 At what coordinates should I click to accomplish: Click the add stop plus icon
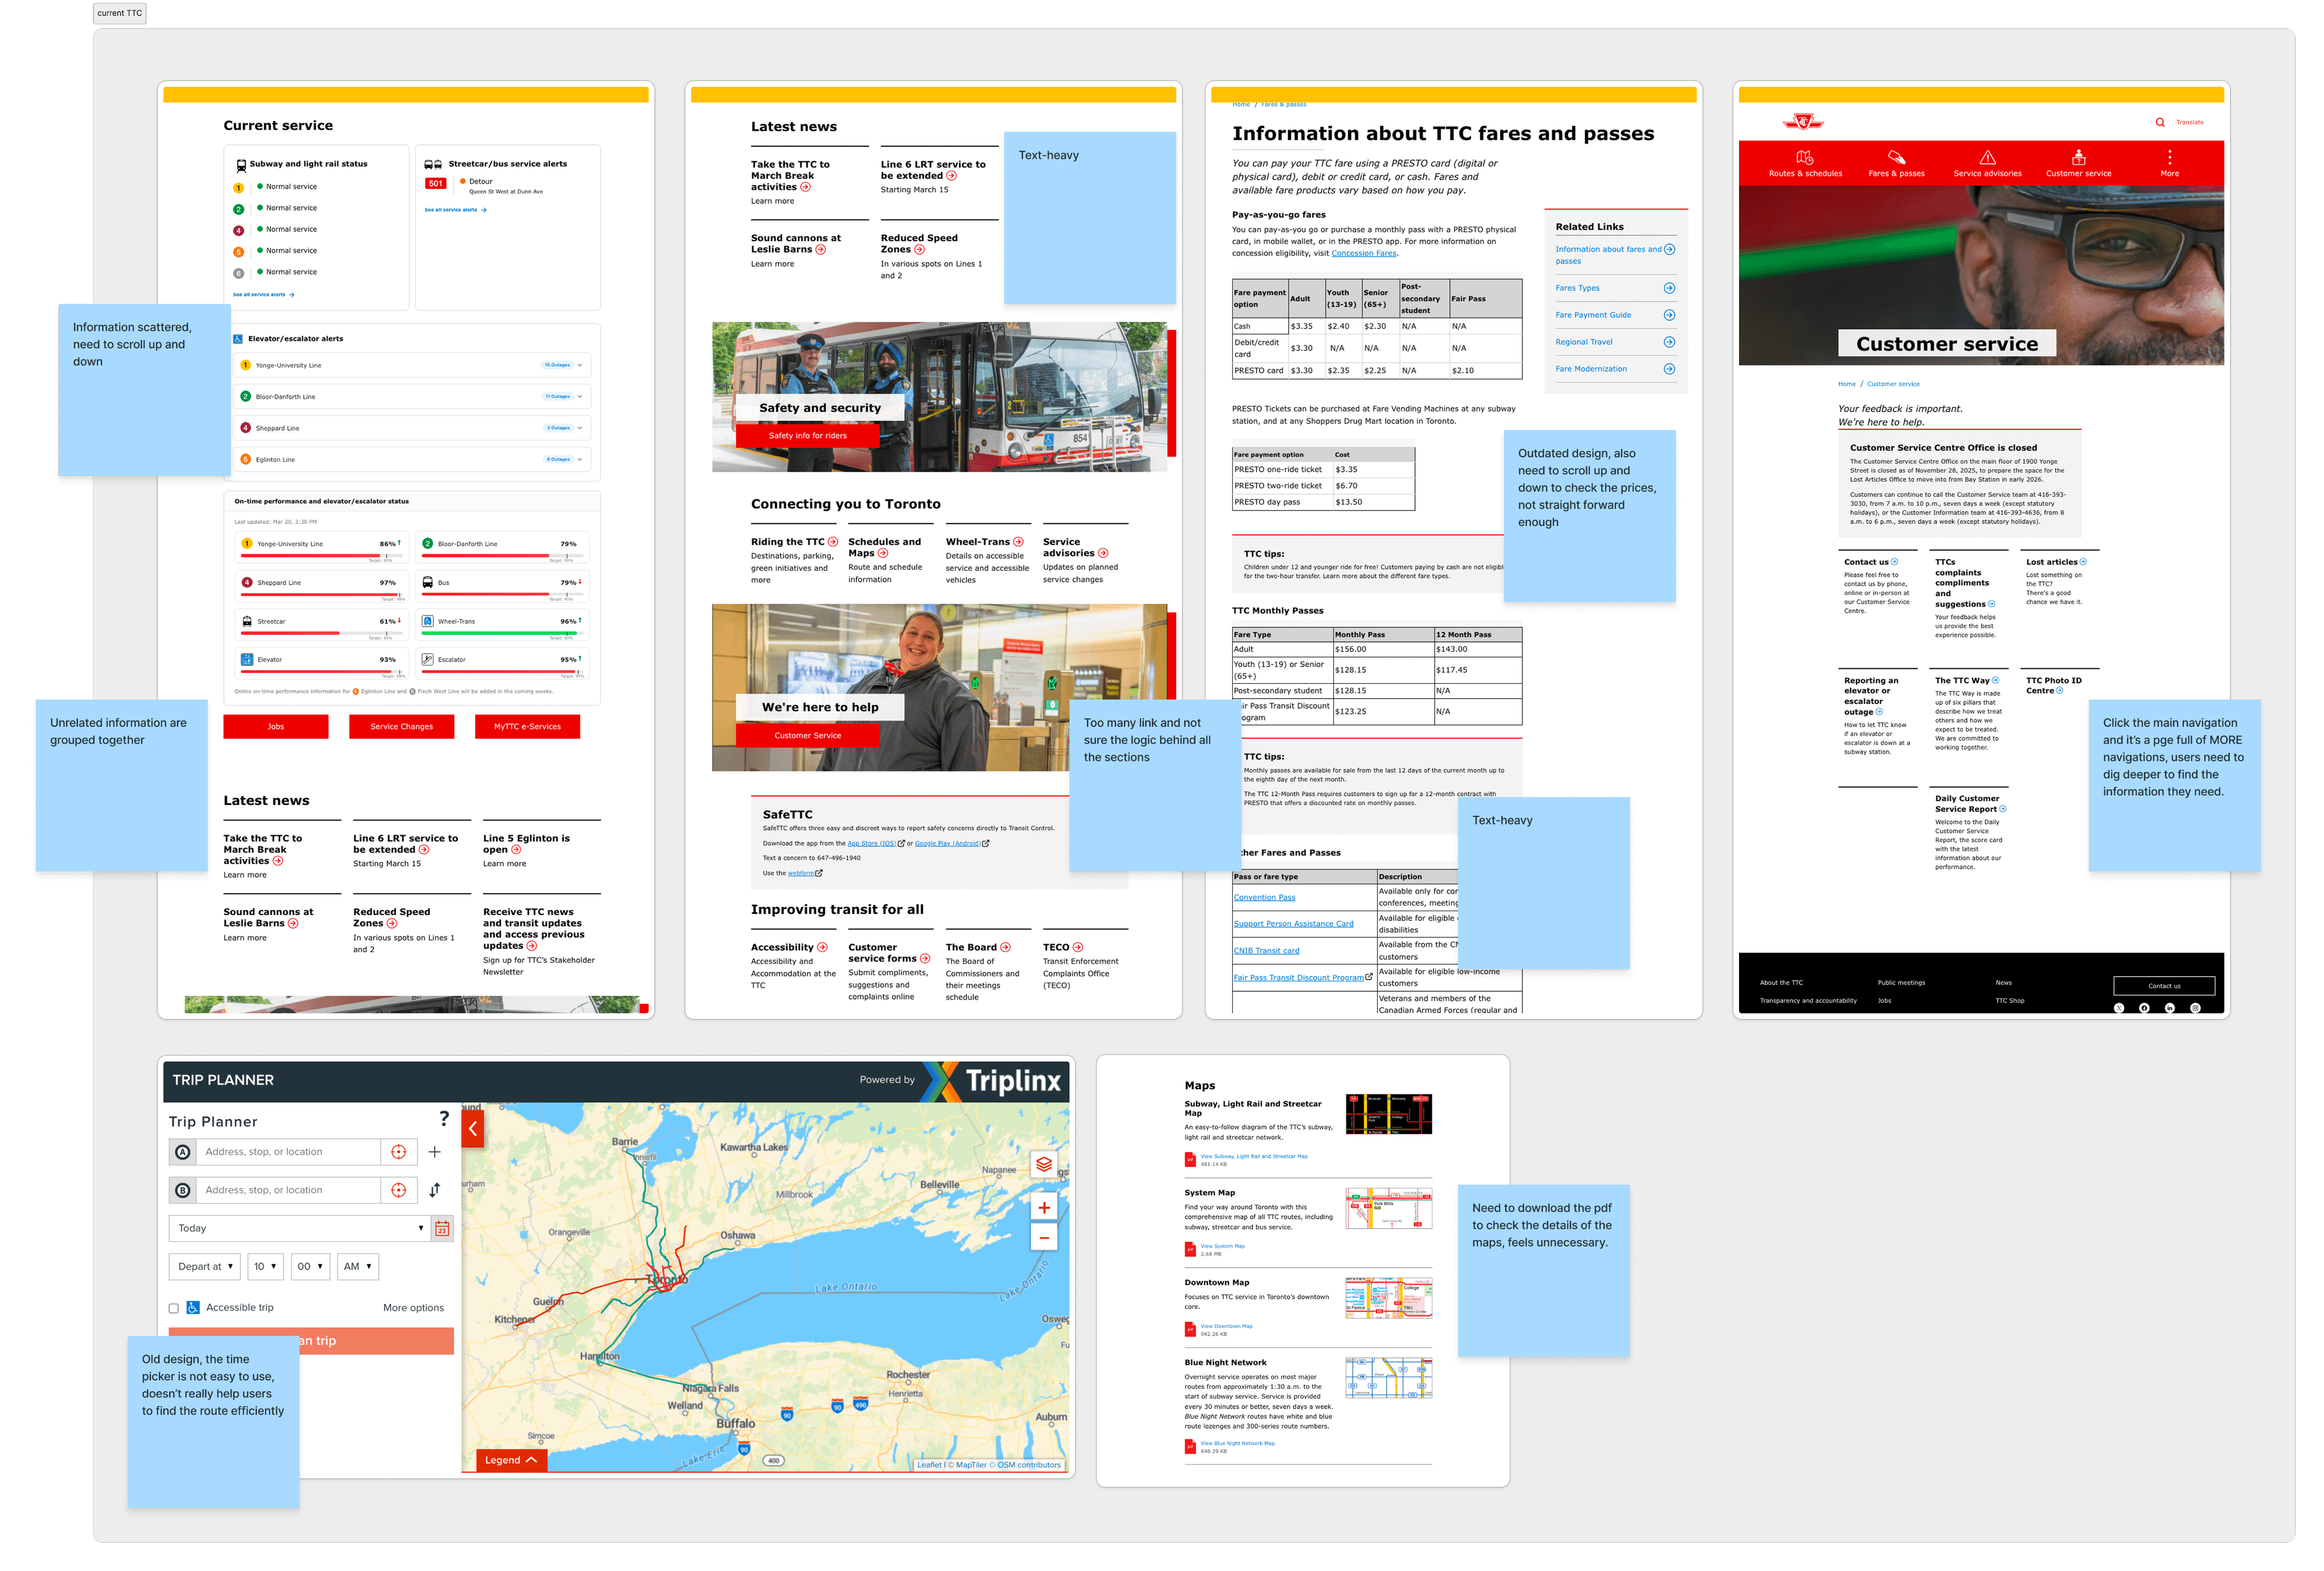point(435,1152)
